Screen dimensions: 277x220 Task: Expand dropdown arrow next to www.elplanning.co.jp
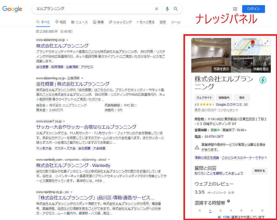[67, 40]
